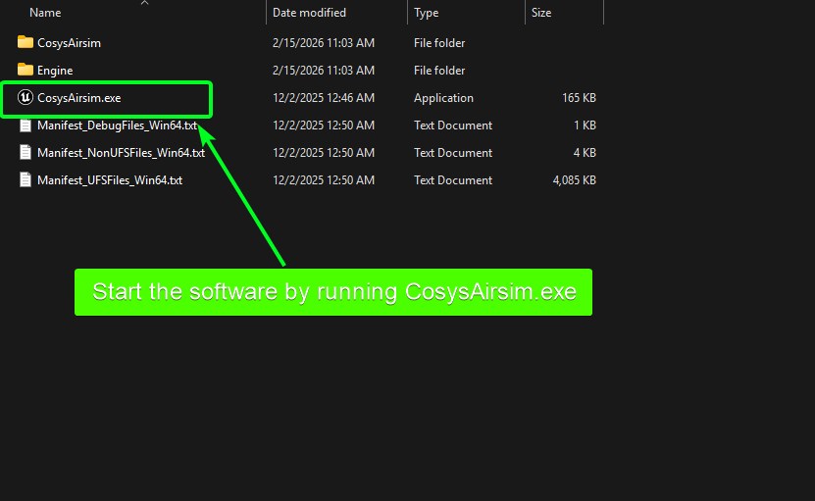The width and height of the screenshot is (815, 501).
Task: Click the 4 KB size value
Action: [585, 153]
